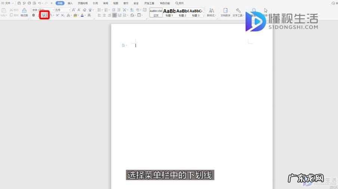
Task: Click the text effects A icon
Action: [x=68, y=15]
